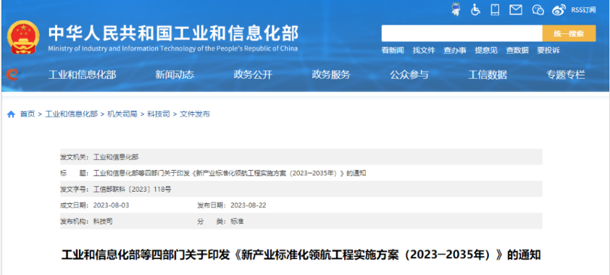Open the 工信数据 navigation menu
Viewport: 610px width, 275px height.
[x=488, y=75]
